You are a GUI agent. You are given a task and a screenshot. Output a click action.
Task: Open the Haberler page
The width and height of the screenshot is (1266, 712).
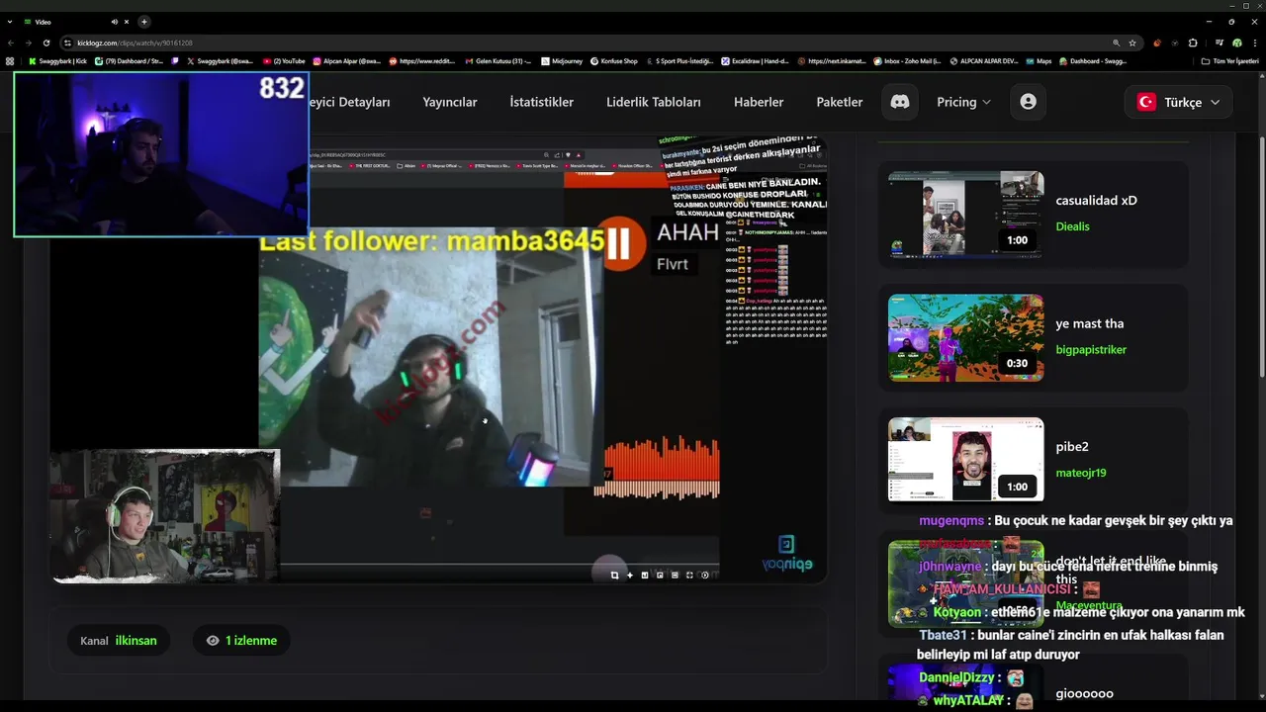(x=759, y=102)
